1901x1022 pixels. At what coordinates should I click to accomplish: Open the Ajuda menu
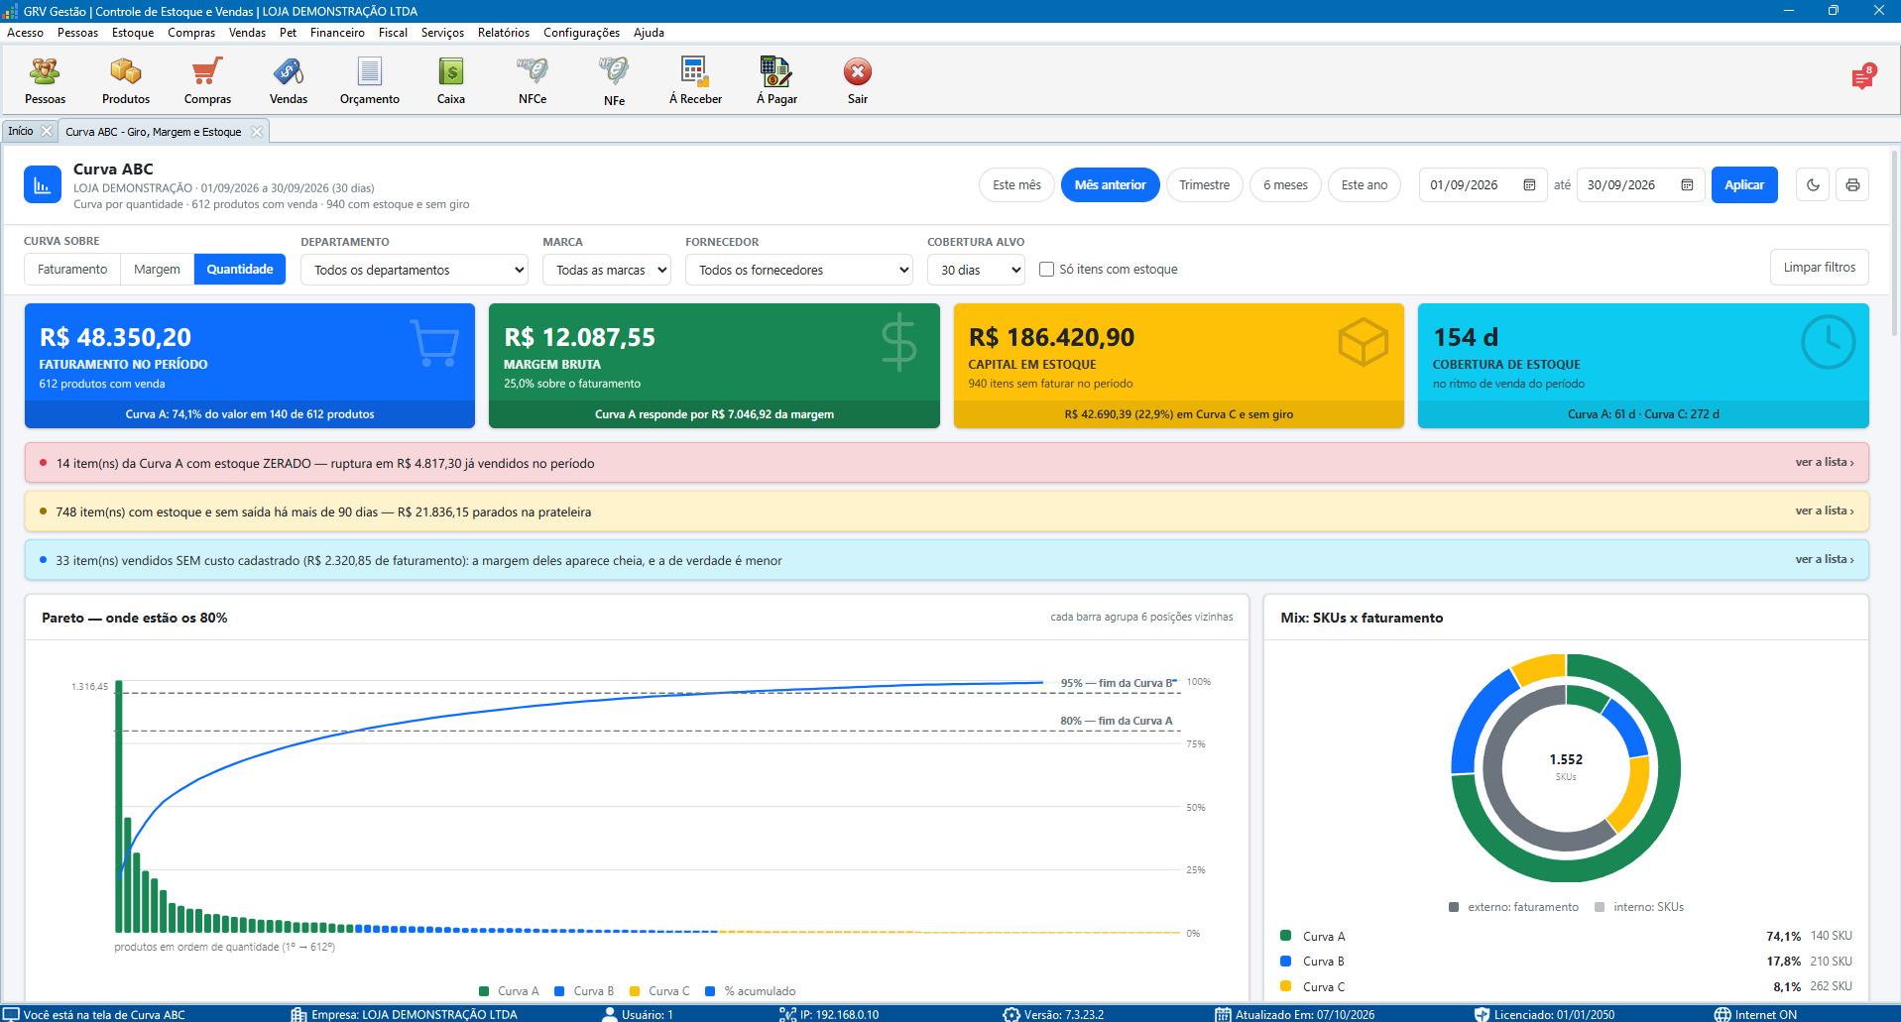649,33
